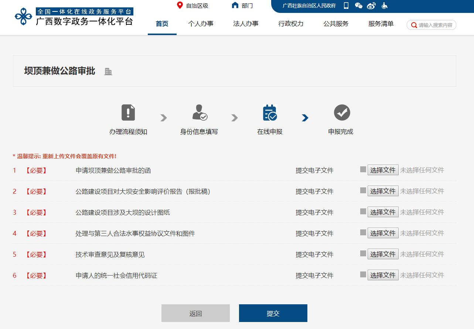Toggle the gray box for 统一社会信用代码证 row
Viewport: 474px width, 329px height.
pos(363,274)
